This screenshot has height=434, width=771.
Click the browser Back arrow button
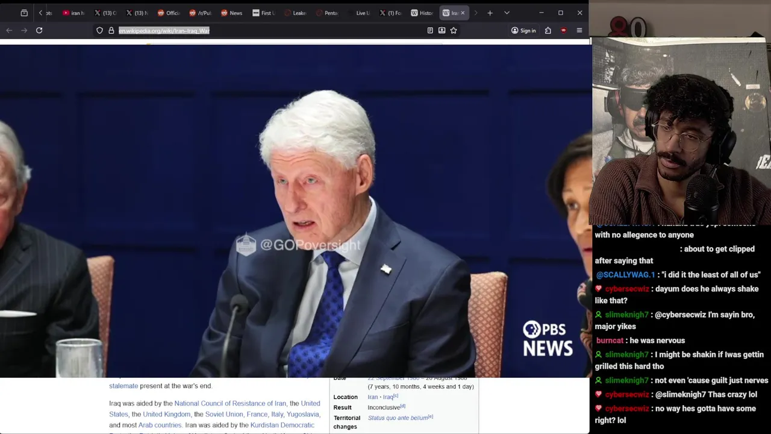click(9, 30)
